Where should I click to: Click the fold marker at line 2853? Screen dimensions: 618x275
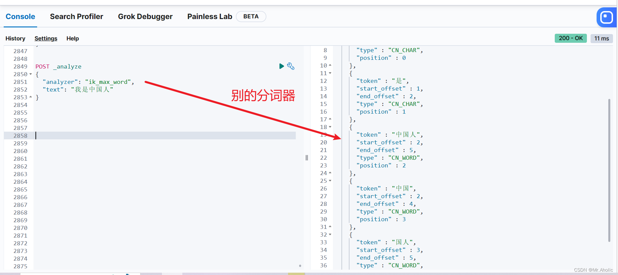click(x=31, y=97)
